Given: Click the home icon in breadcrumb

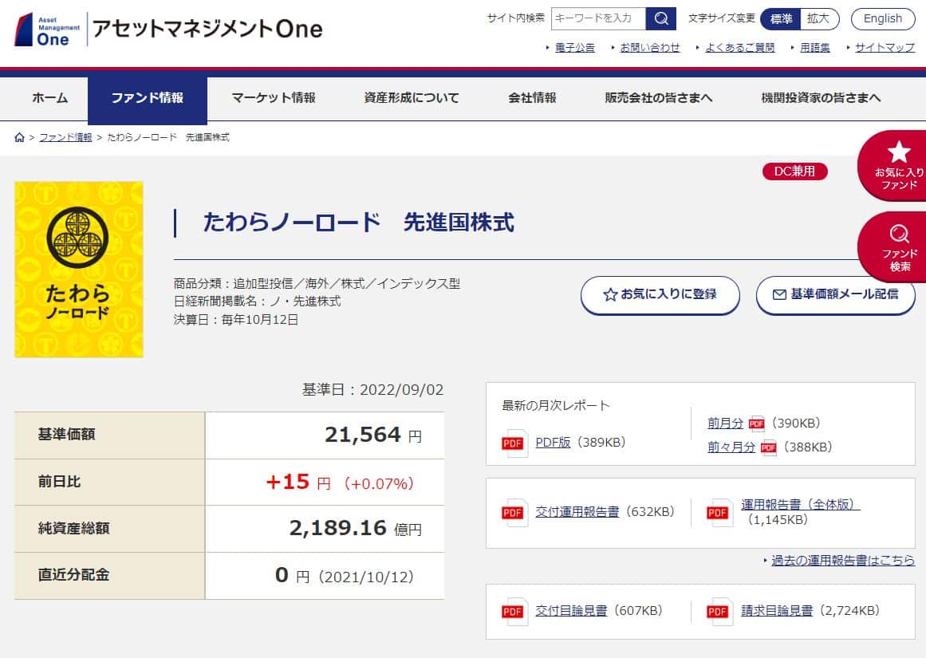Looking at the screenshot, I should tap(19, 137).
